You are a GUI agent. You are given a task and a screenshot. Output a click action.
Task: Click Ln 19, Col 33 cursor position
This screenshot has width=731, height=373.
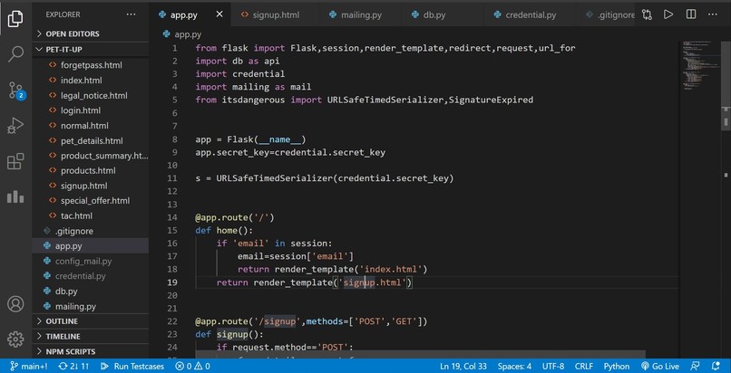tap(463, 366)
